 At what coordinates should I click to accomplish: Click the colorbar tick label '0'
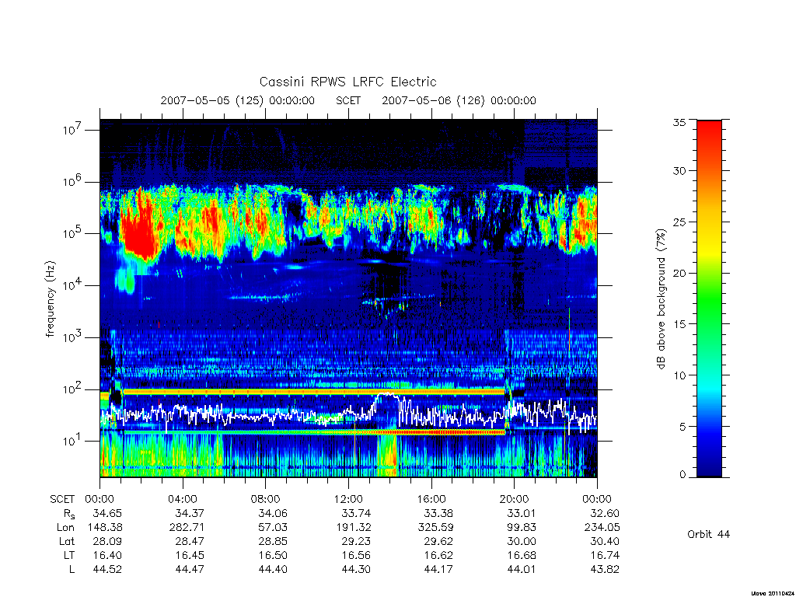pos(683,475)
